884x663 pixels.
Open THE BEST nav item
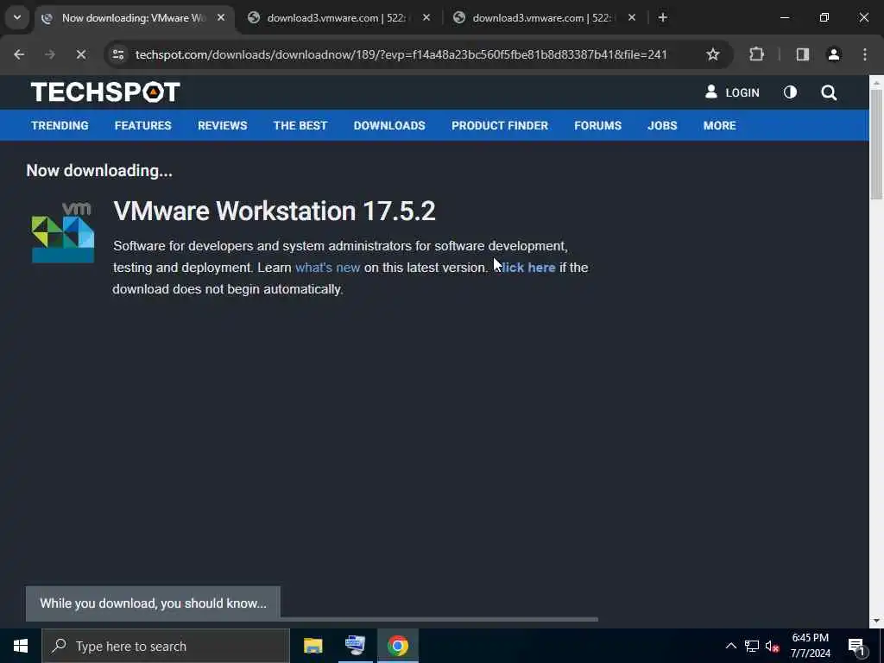[300, 126]
